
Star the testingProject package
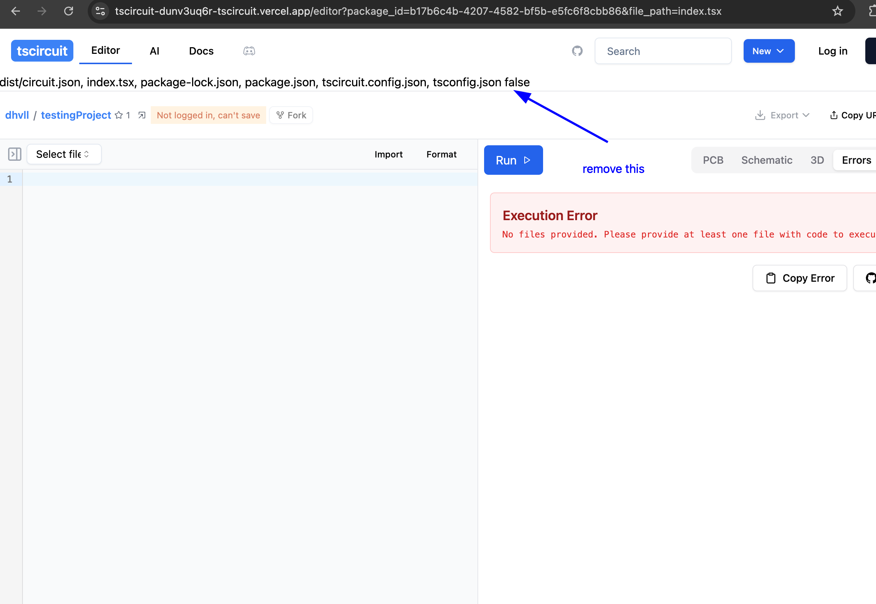point(119,115)
